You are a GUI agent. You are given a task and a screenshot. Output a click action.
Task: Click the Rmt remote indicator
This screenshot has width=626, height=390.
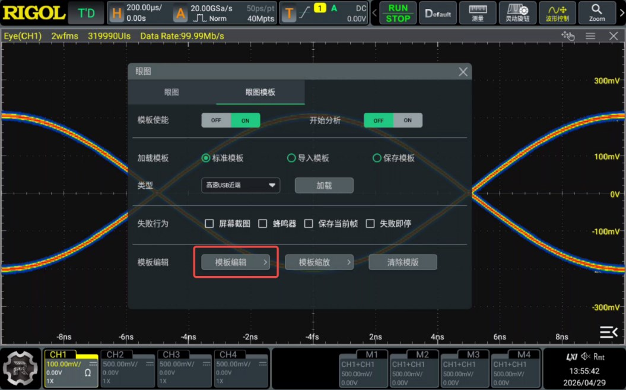pos(599,357)
